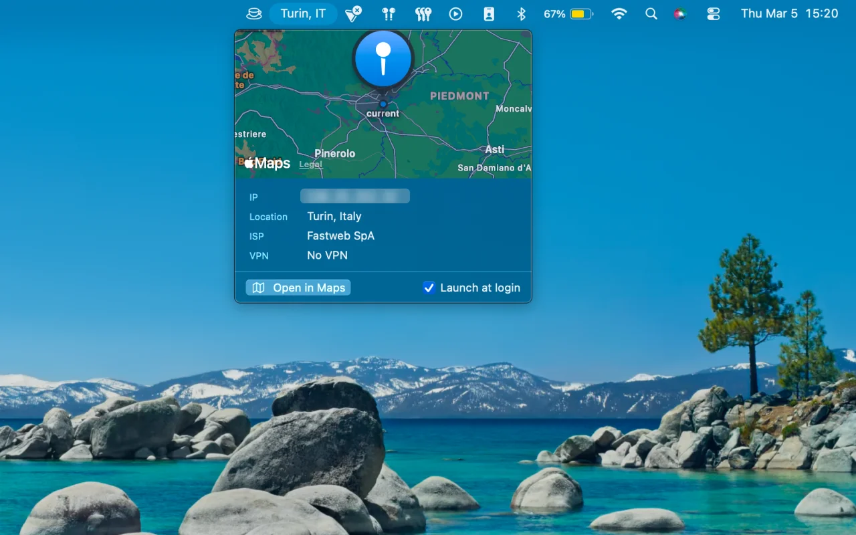Screen dimensions: 856x535
Task: Click the paper plane menu bar icon
Action: (x=353, y=13)
